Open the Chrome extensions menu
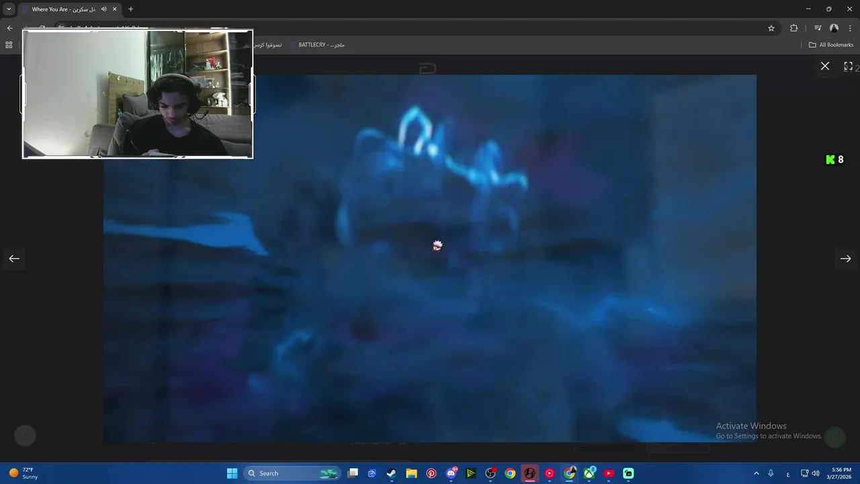This screenshot has height=484, width=860. 793,28
